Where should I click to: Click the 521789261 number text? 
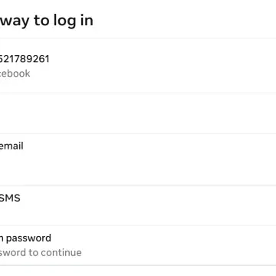(x=25, y=59)
